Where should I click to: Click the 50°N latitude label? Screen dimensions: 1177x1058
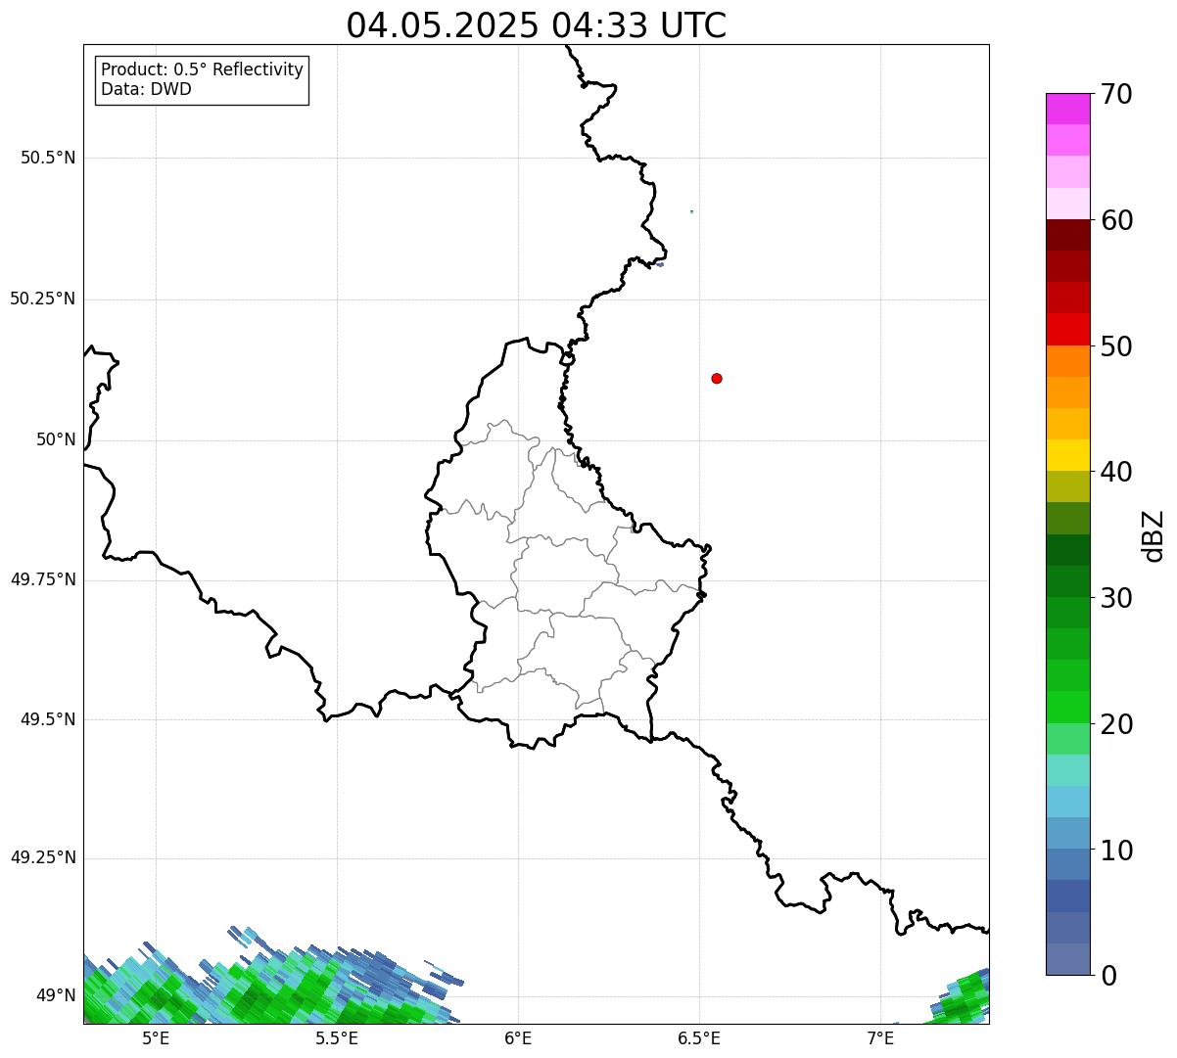tap(56, 439)
